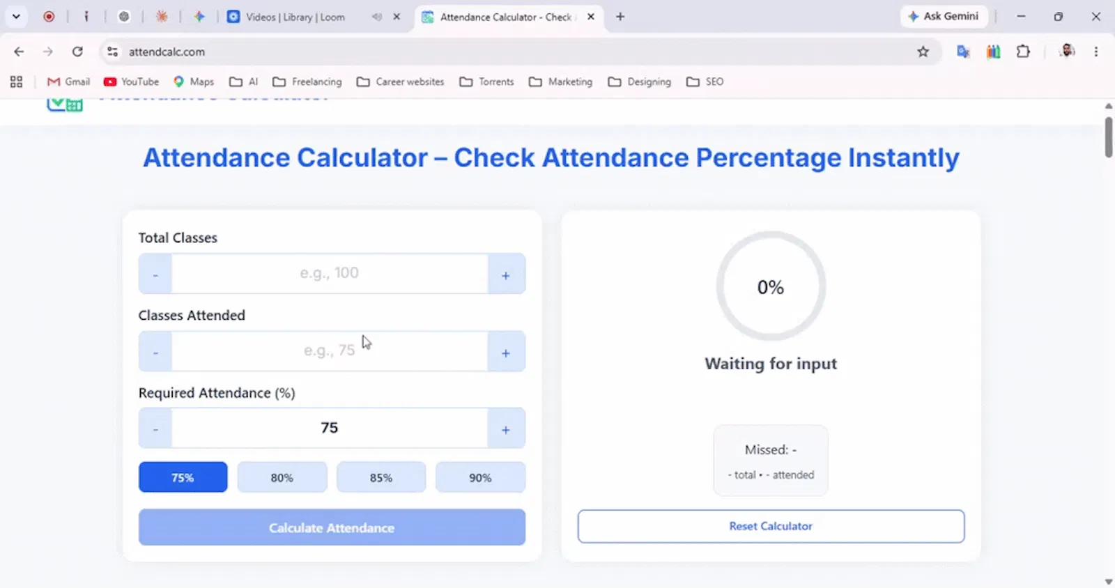
Task: Open a new browser tab
Action: (620, 17)
